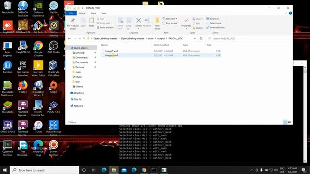Open Firefox desktop shortcut
The image size is (310, 174).
23,87
